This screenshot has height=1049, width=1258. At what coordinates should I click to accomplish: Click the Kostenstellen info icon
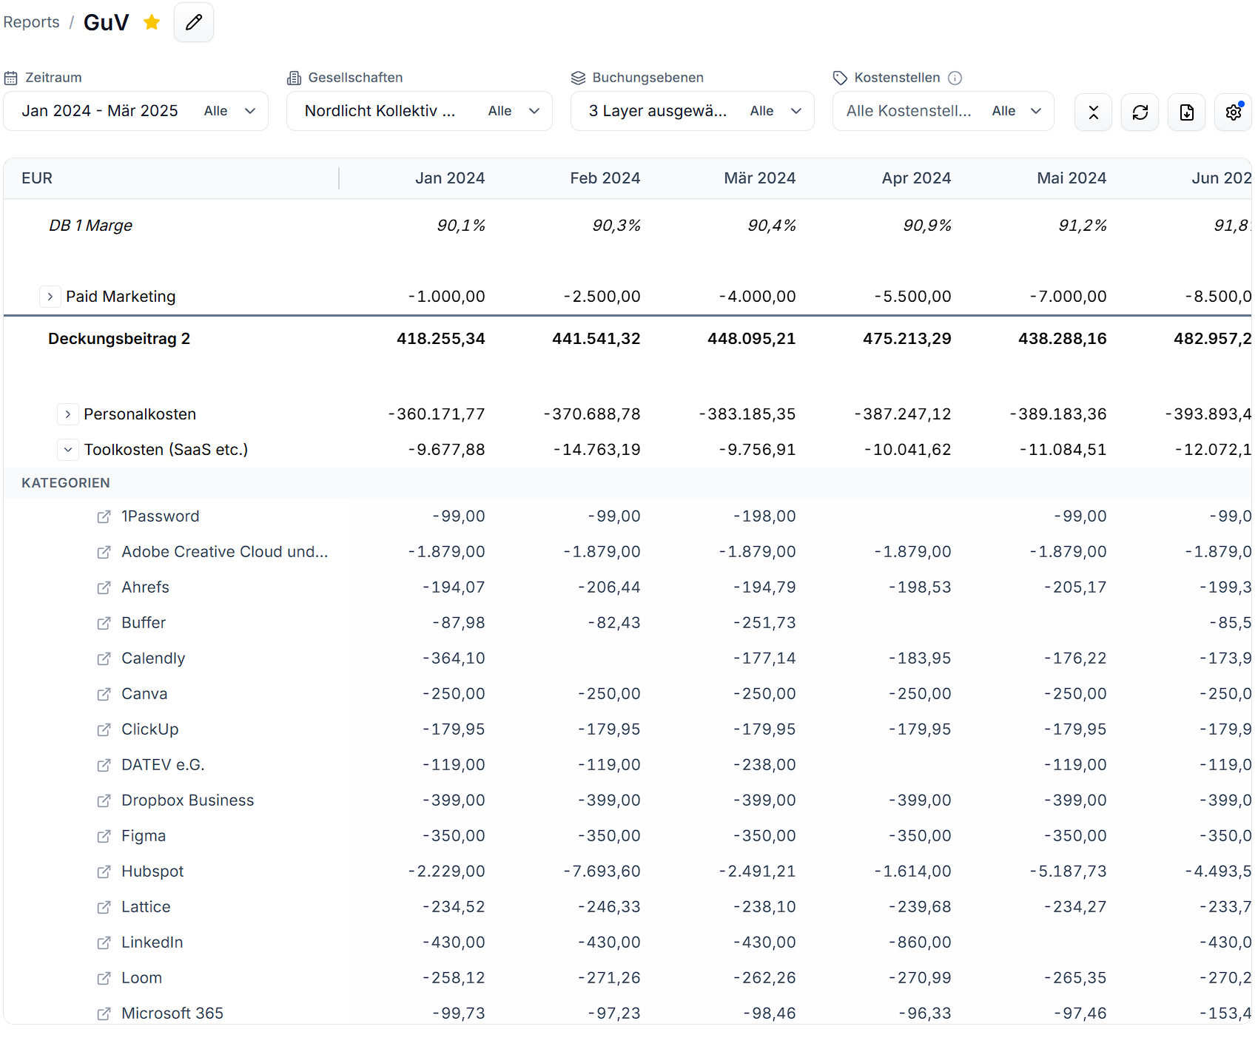955,78
